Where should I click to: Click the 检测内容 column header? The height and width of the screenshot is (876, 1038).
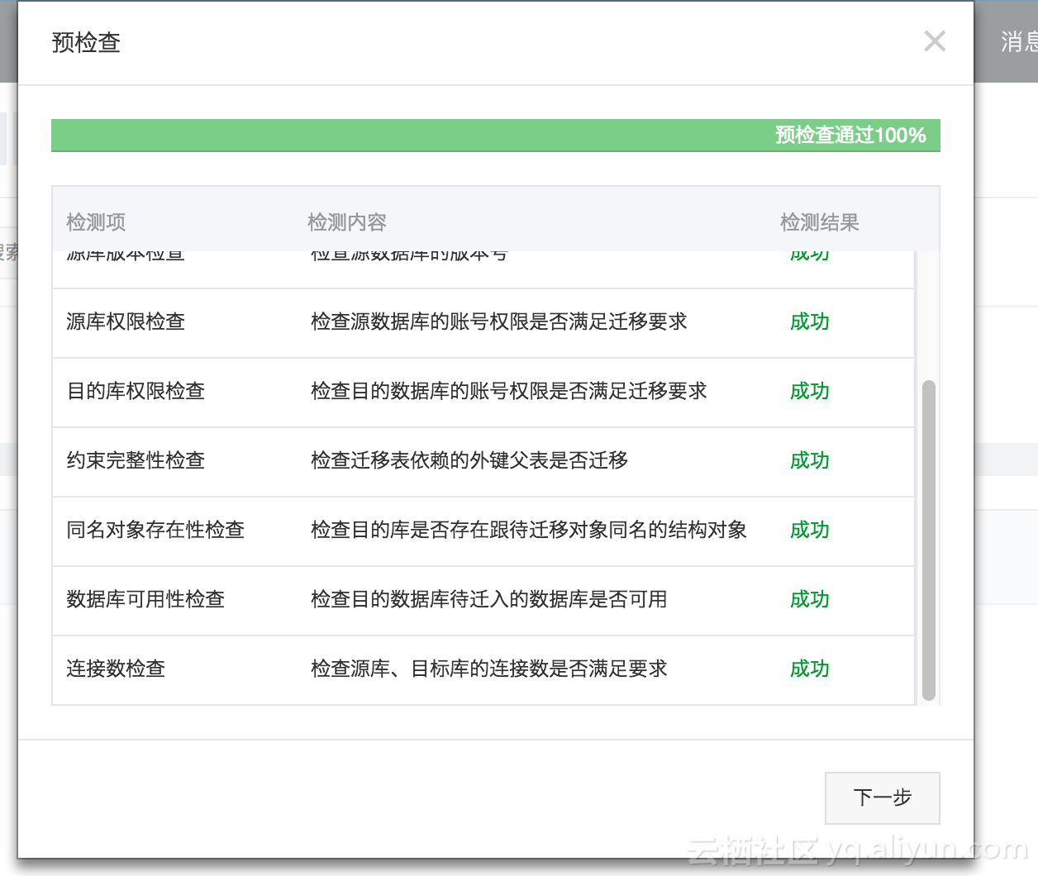coord(347,222)
